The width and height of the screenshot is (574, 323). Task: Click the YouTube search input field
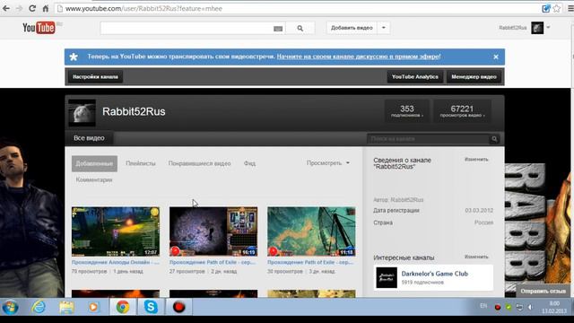(187, 28)
